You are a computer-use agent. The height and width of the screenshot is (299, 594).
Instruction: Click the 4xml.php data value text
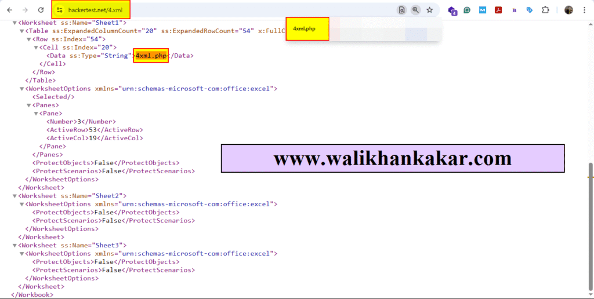pyautogui.click(x=151, y=56)
